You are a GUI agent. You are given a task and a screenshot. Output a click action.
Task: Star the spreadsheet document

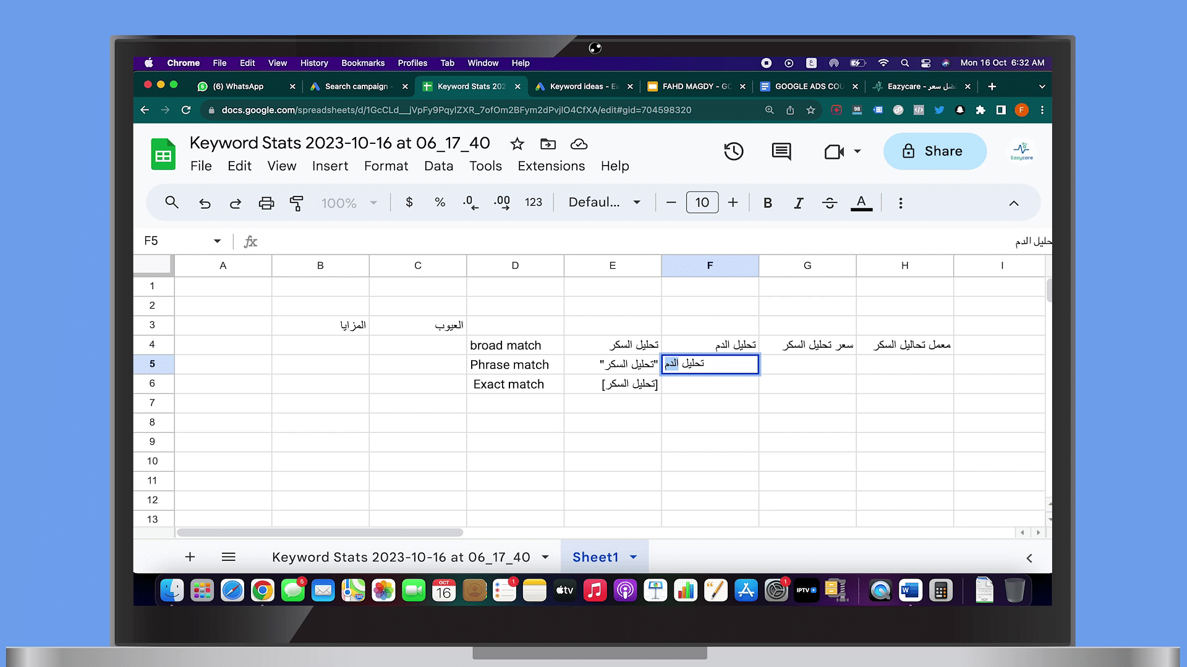pos(517,144)
